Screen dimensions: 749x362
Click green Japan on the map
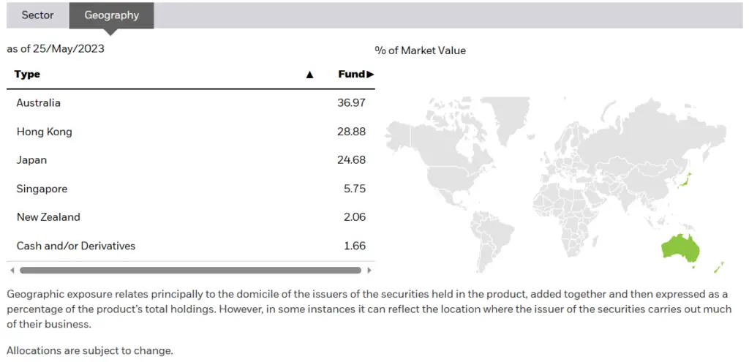click(684, 181)
